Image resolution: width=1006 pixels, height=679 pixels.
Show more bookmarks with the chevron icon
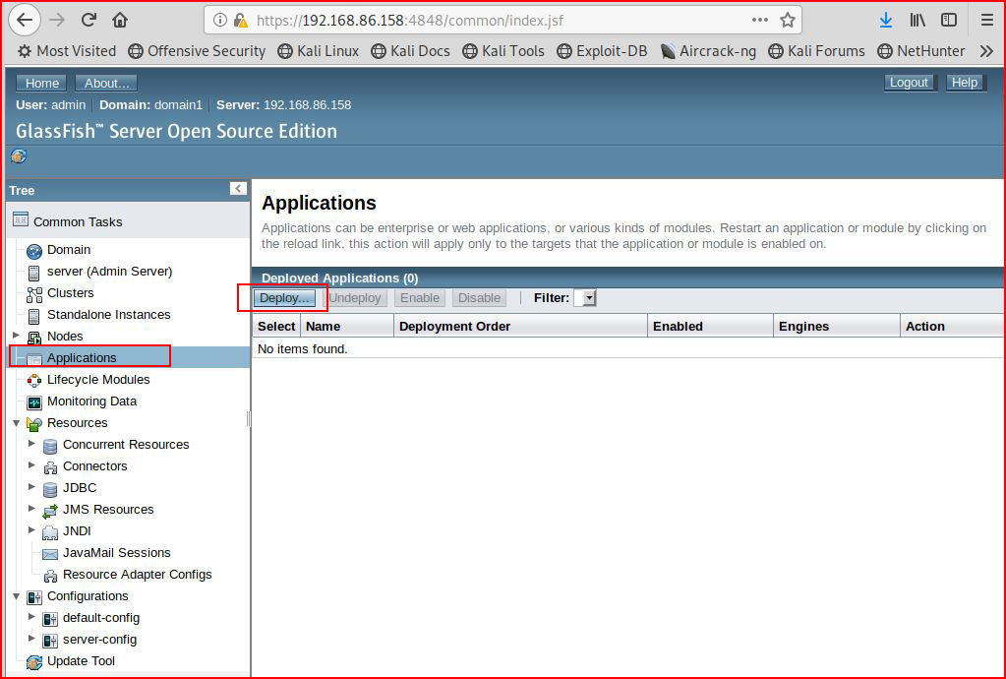coord(986,51)
